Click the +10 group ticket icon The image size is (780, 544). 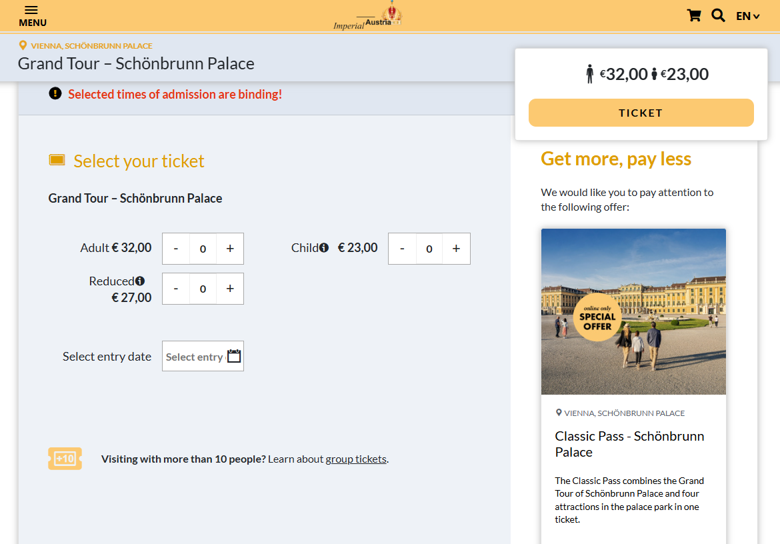65,459
